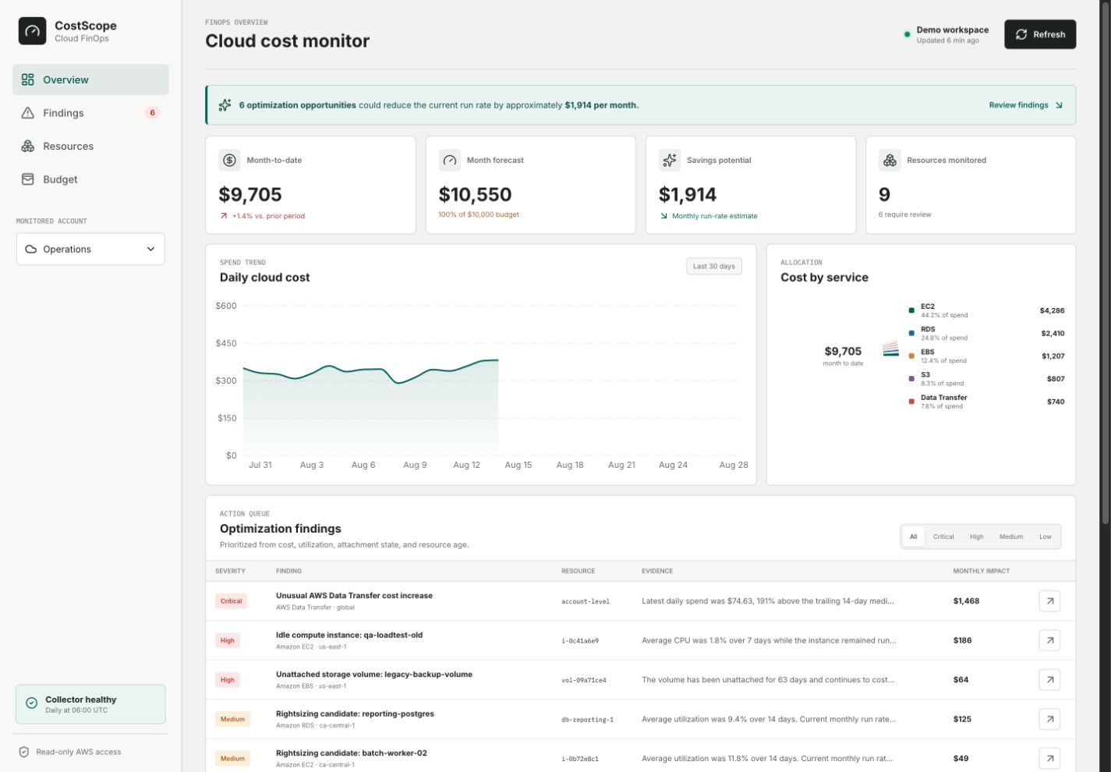The height and width of the screenshot is (772, 1111).
Task: Click the Overview grid icon
Action: pyautogui.click(x=28, y=80)
